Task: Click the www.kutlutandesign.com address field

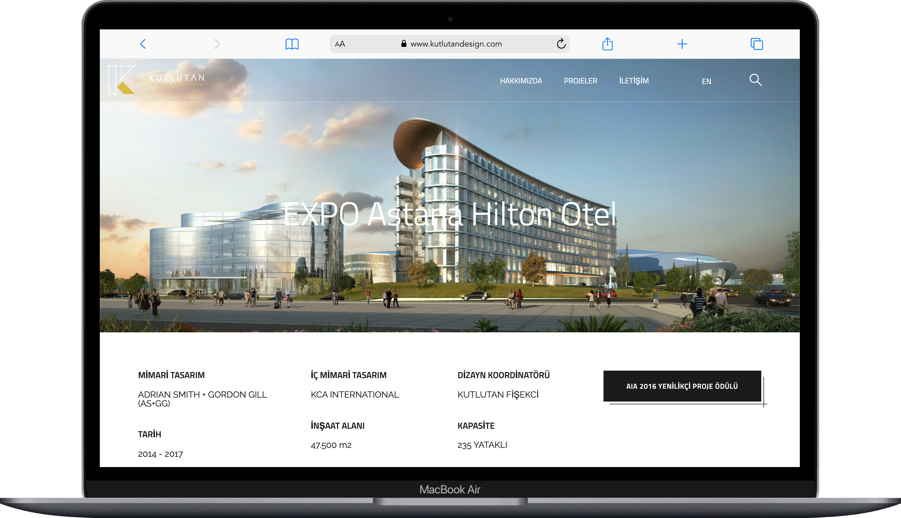Action: [456, 44]
